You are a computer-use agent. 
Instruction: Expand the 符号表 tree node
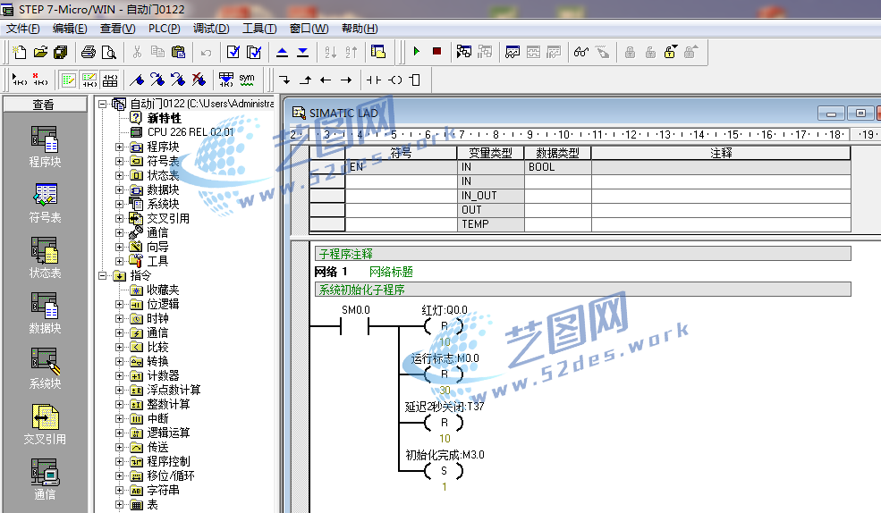pos(119,161)
